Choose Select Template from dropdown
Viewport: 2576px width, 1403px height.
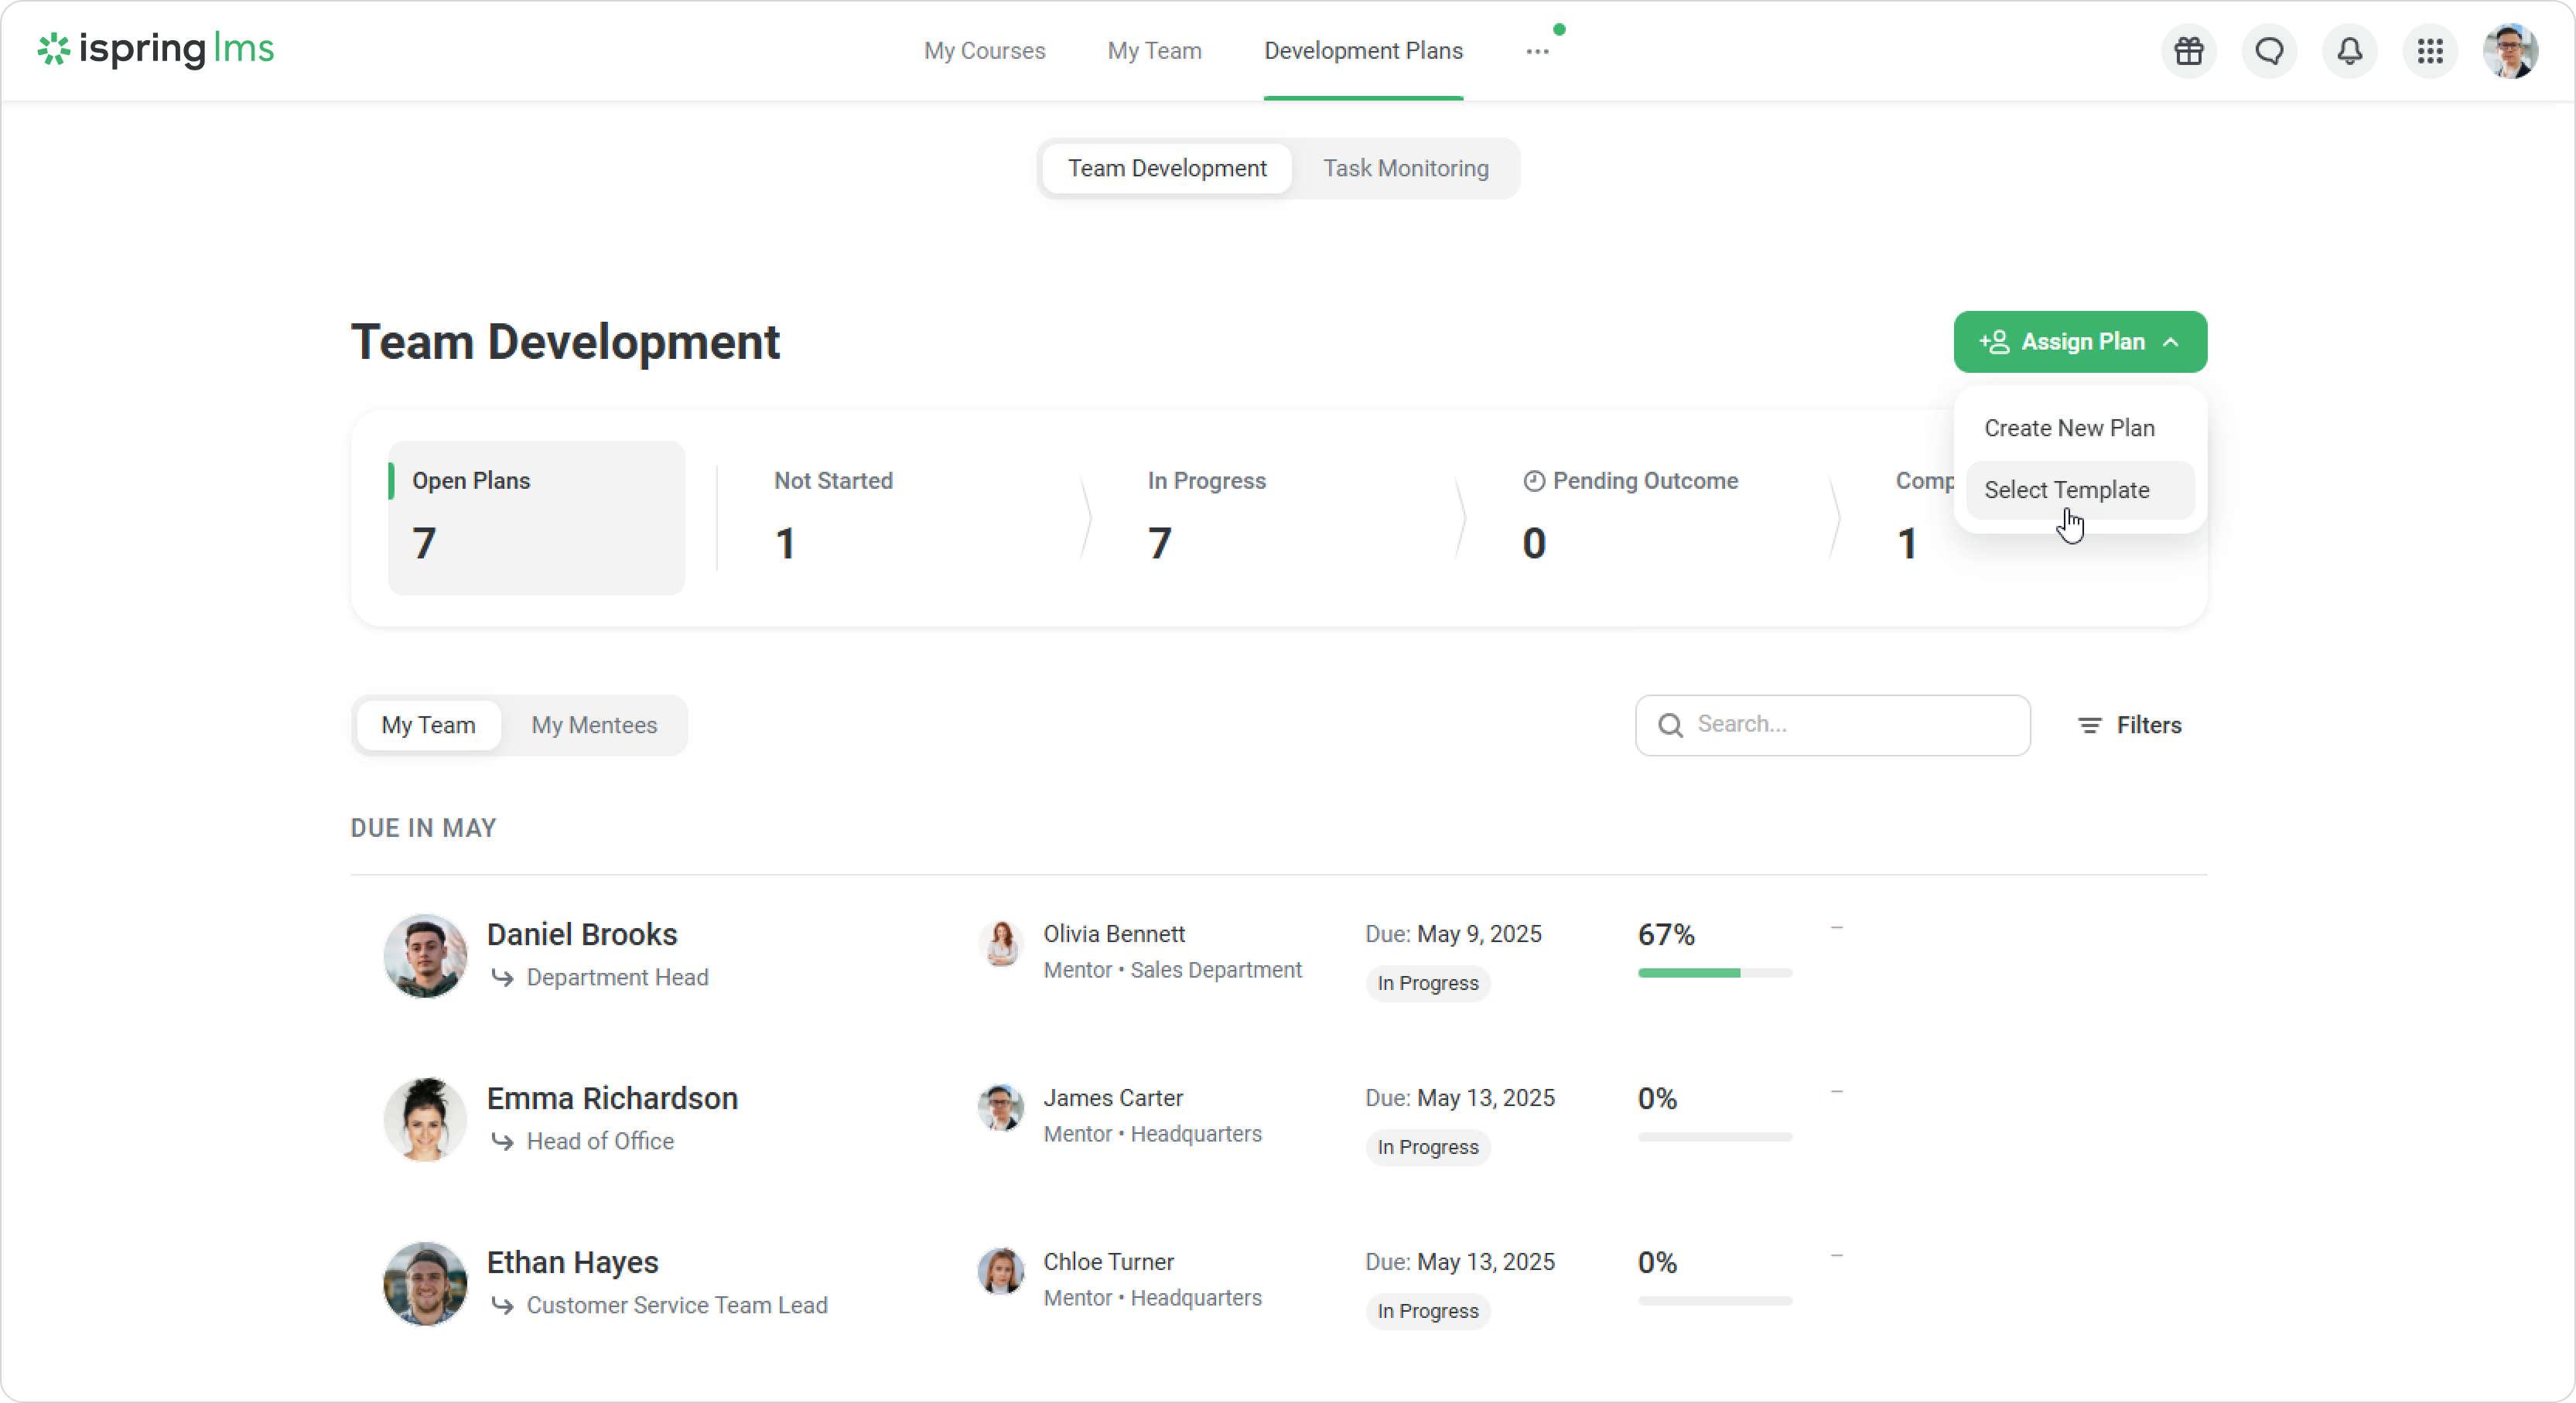point(2066,490)
